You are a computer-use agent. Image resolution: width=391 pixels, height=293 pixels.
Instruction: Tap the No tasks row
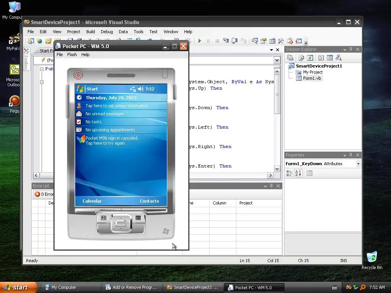tap(121, 122)
